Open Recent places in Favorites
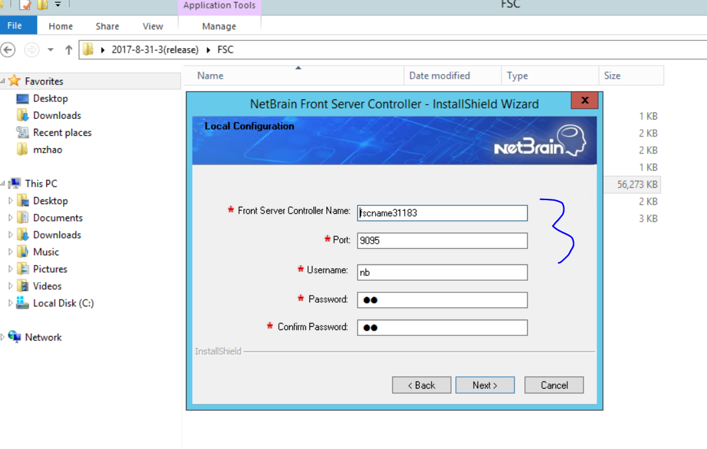707x449 pixels. pyautogui.click(x=62, y=133)
